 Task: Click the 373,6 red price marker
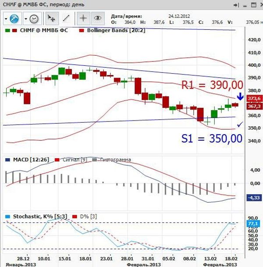[x=254, y=98]
